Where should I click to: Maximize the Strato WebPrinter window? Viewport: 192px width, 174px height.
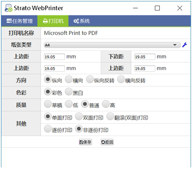(x=157, y=8)
